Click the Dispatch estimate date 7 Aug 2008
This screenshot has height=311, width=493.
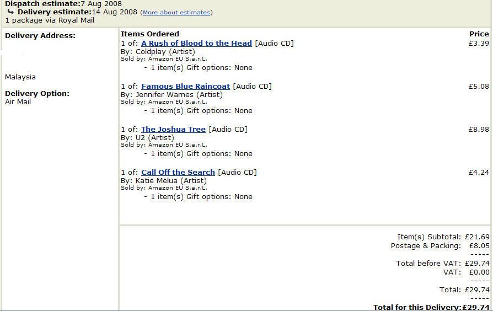pos(102,3)
